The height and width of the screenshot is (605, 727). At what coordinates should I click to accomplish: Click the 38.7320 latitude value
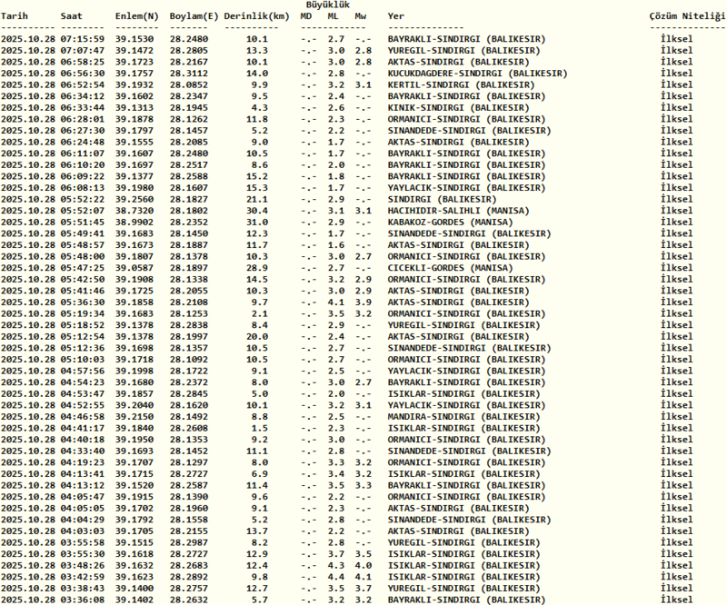point(136,210)
